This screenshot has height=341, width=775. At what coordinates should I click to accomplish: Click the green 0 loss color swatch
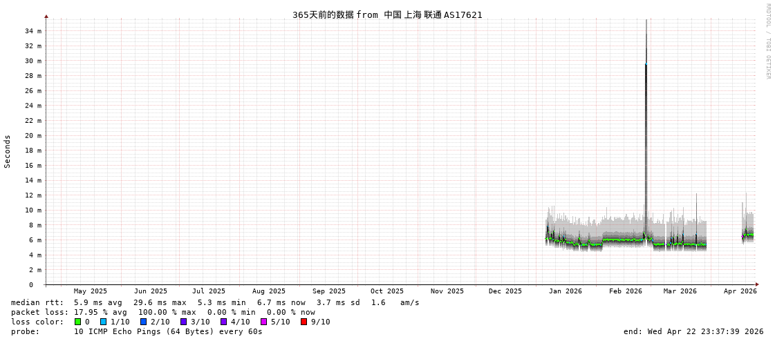(78, 322)
